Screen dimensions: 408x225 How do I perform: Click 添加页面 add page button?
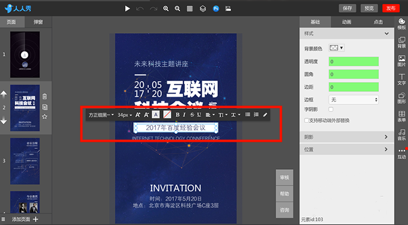point(25,219)
